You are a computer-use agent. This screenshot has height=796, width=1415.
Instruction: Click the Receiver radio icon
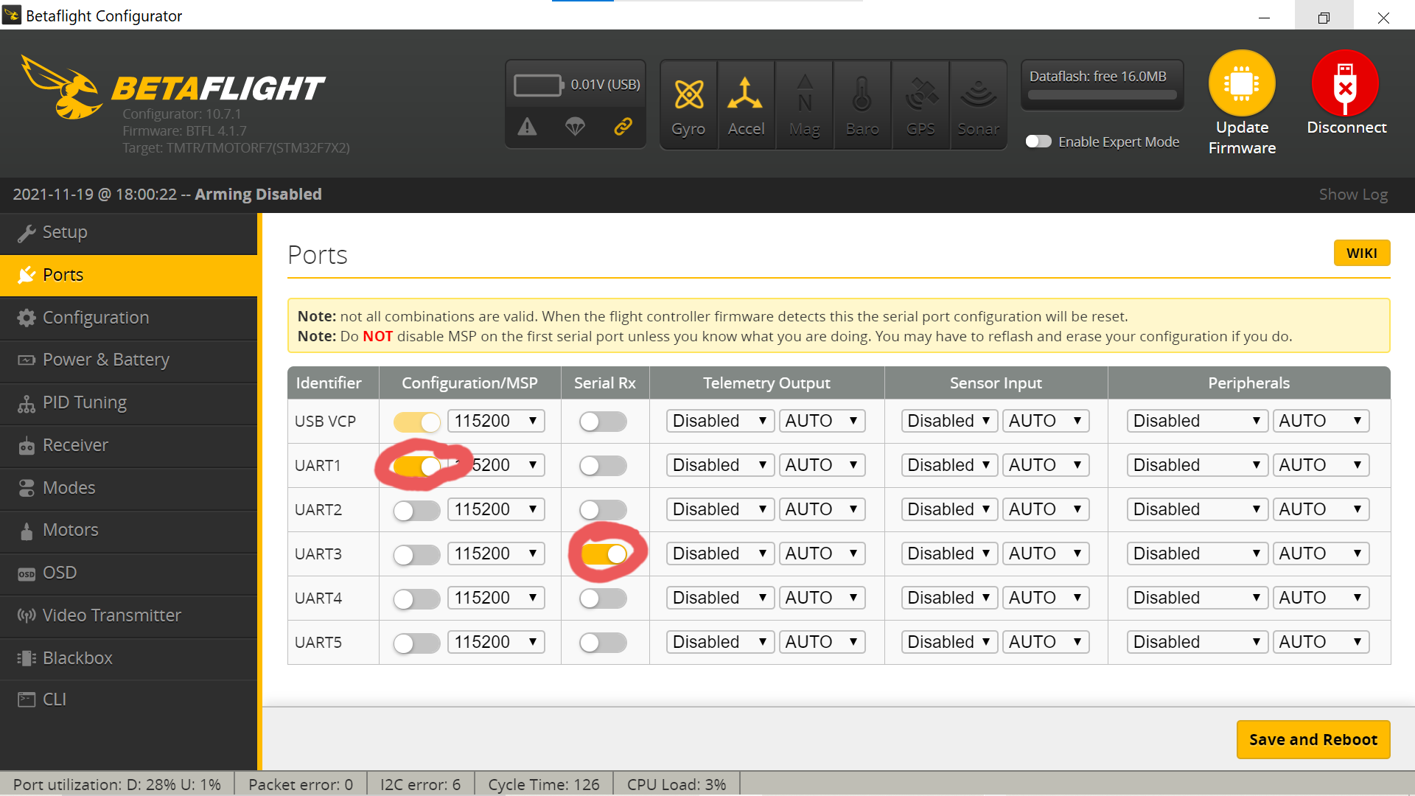click(x=27, y=446)
